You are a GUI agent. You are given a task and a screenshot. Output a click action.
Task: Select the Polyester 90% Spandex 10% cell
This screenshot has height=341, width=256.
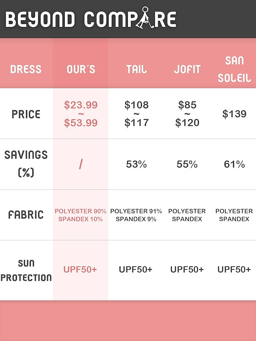(x=81, y=215)
